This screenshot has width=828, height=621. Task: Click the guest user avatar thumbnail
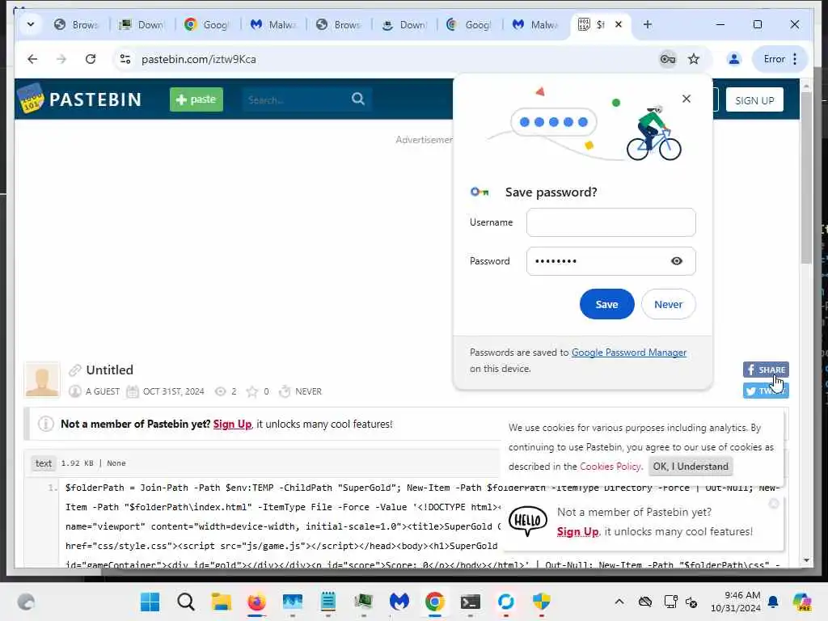[42, 379]
